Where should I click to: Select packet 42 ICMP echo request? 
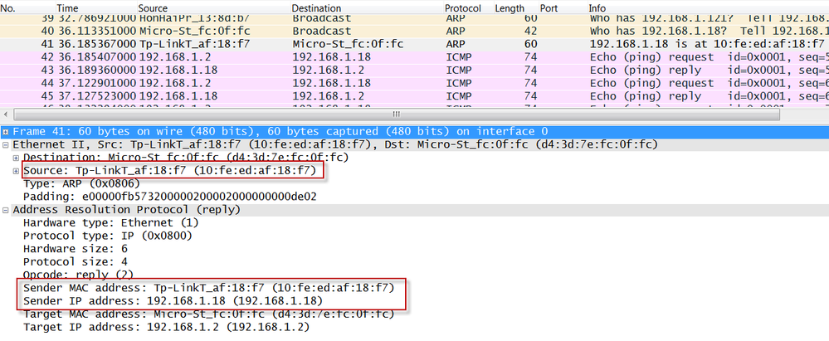[x=415, y=57]
